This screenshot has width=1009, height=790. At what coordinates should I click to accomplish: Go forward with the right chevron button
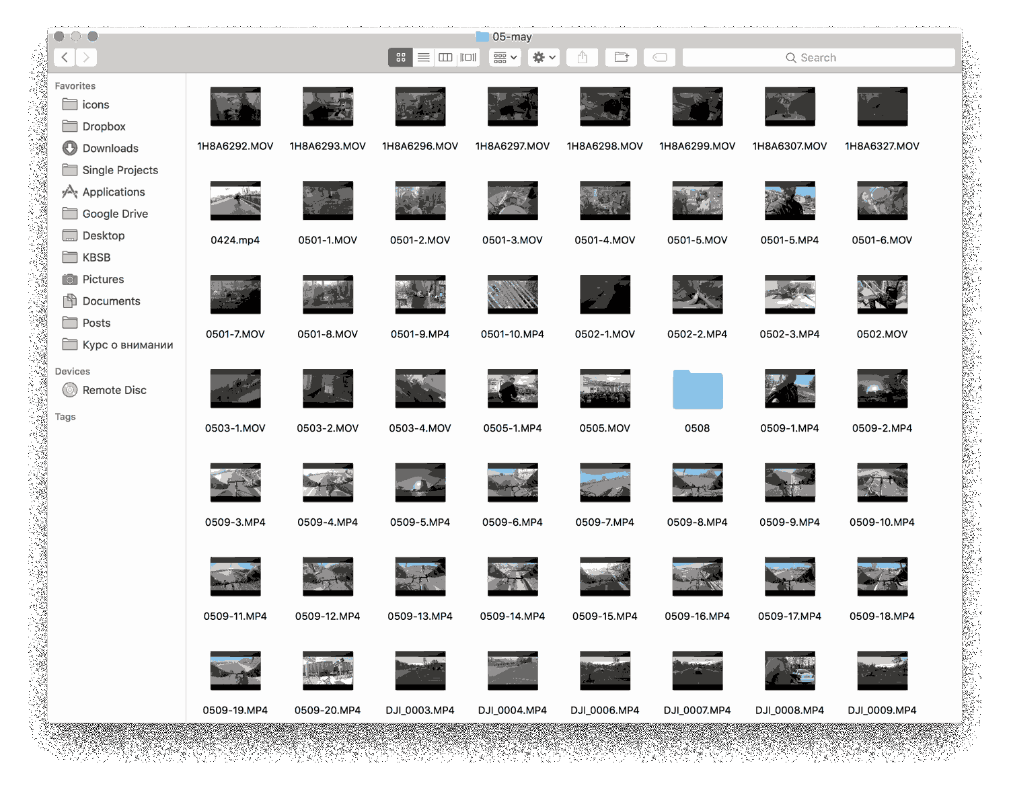pyautogui.click(x=86, y=58)
